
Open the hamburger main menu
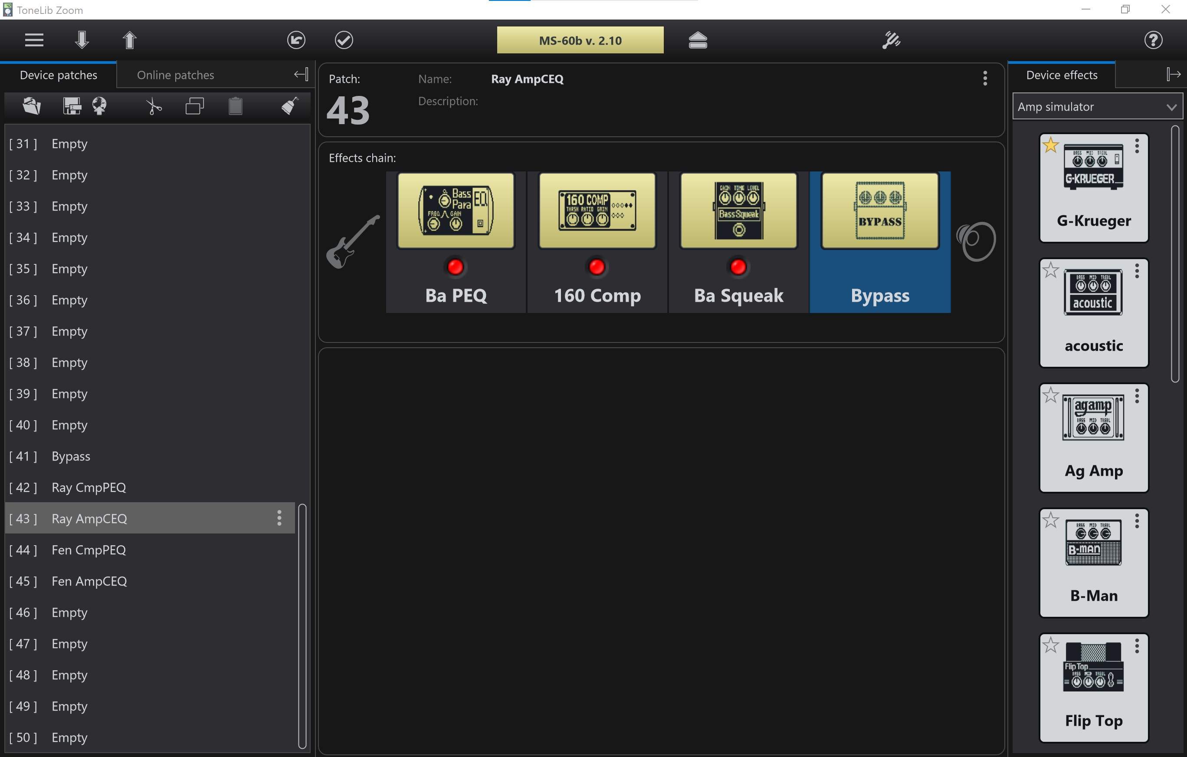coord(34,40)
